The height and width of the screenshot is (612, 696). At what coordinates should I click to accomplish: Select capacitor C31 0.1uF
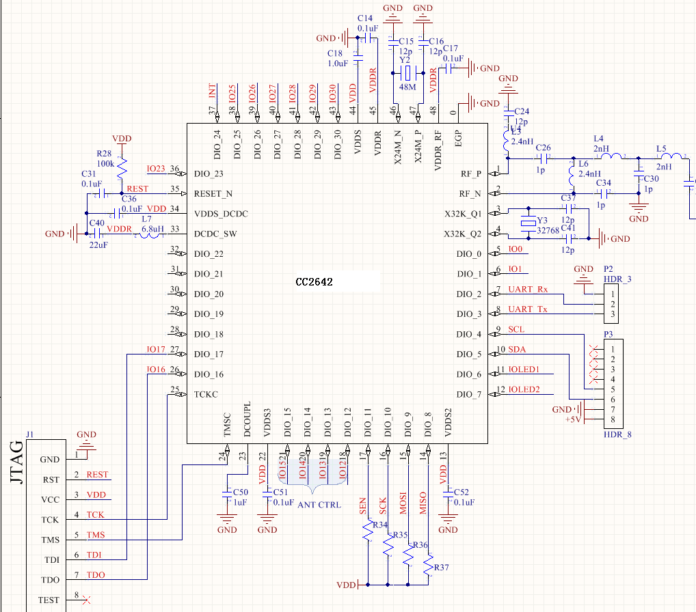[x=102, y=193]
